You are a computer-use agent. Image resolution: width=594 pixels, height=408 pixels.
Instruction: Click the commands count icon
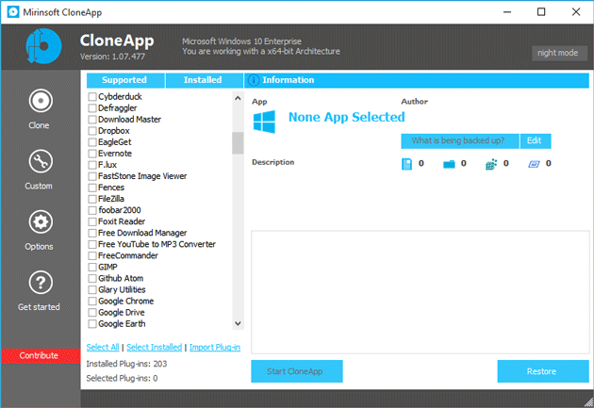click(x=534, y=164)
